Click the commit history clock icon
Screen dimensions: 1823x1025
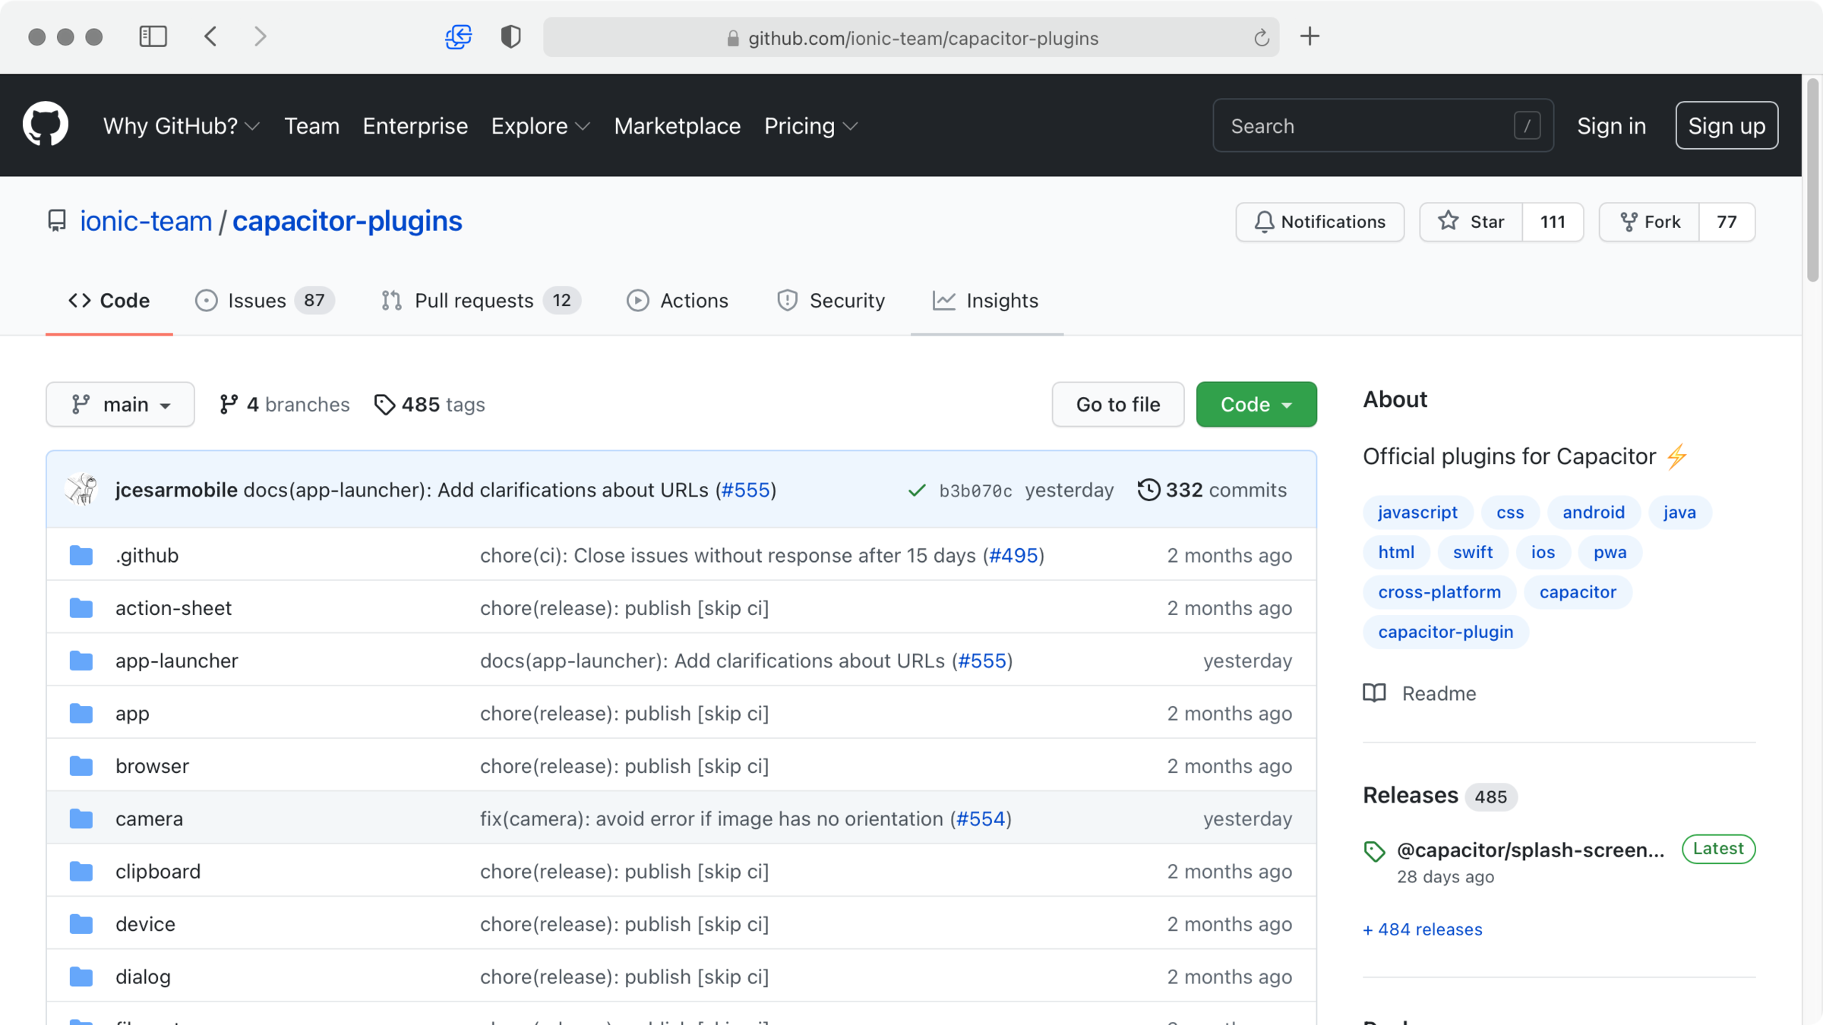click(1148, 490)
